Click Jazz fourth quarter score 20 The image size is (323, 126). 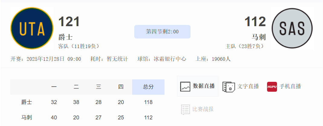tap(121, 102)
